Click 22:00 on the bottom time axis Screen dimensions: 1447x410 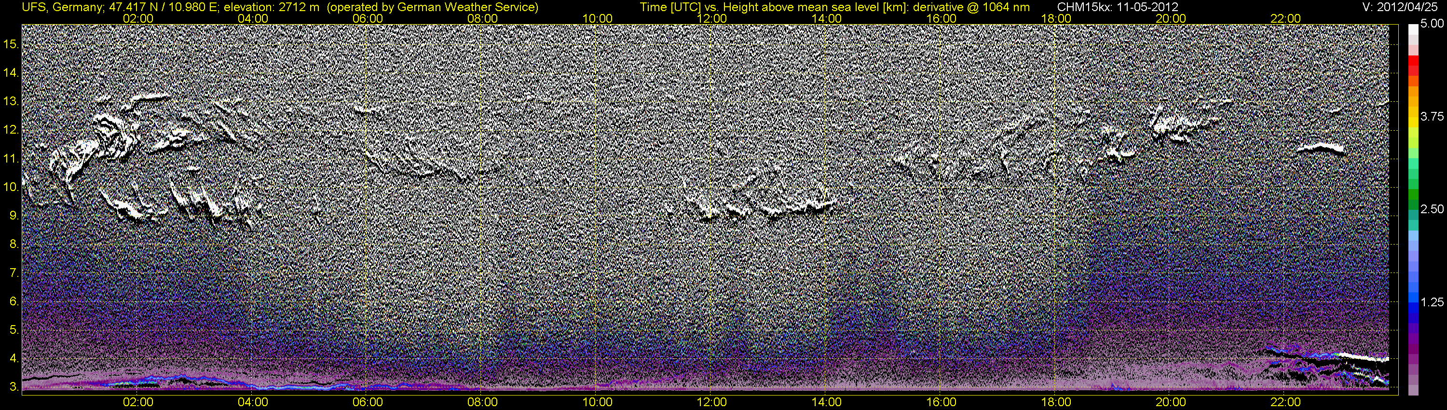click(x=1286, y=402)
